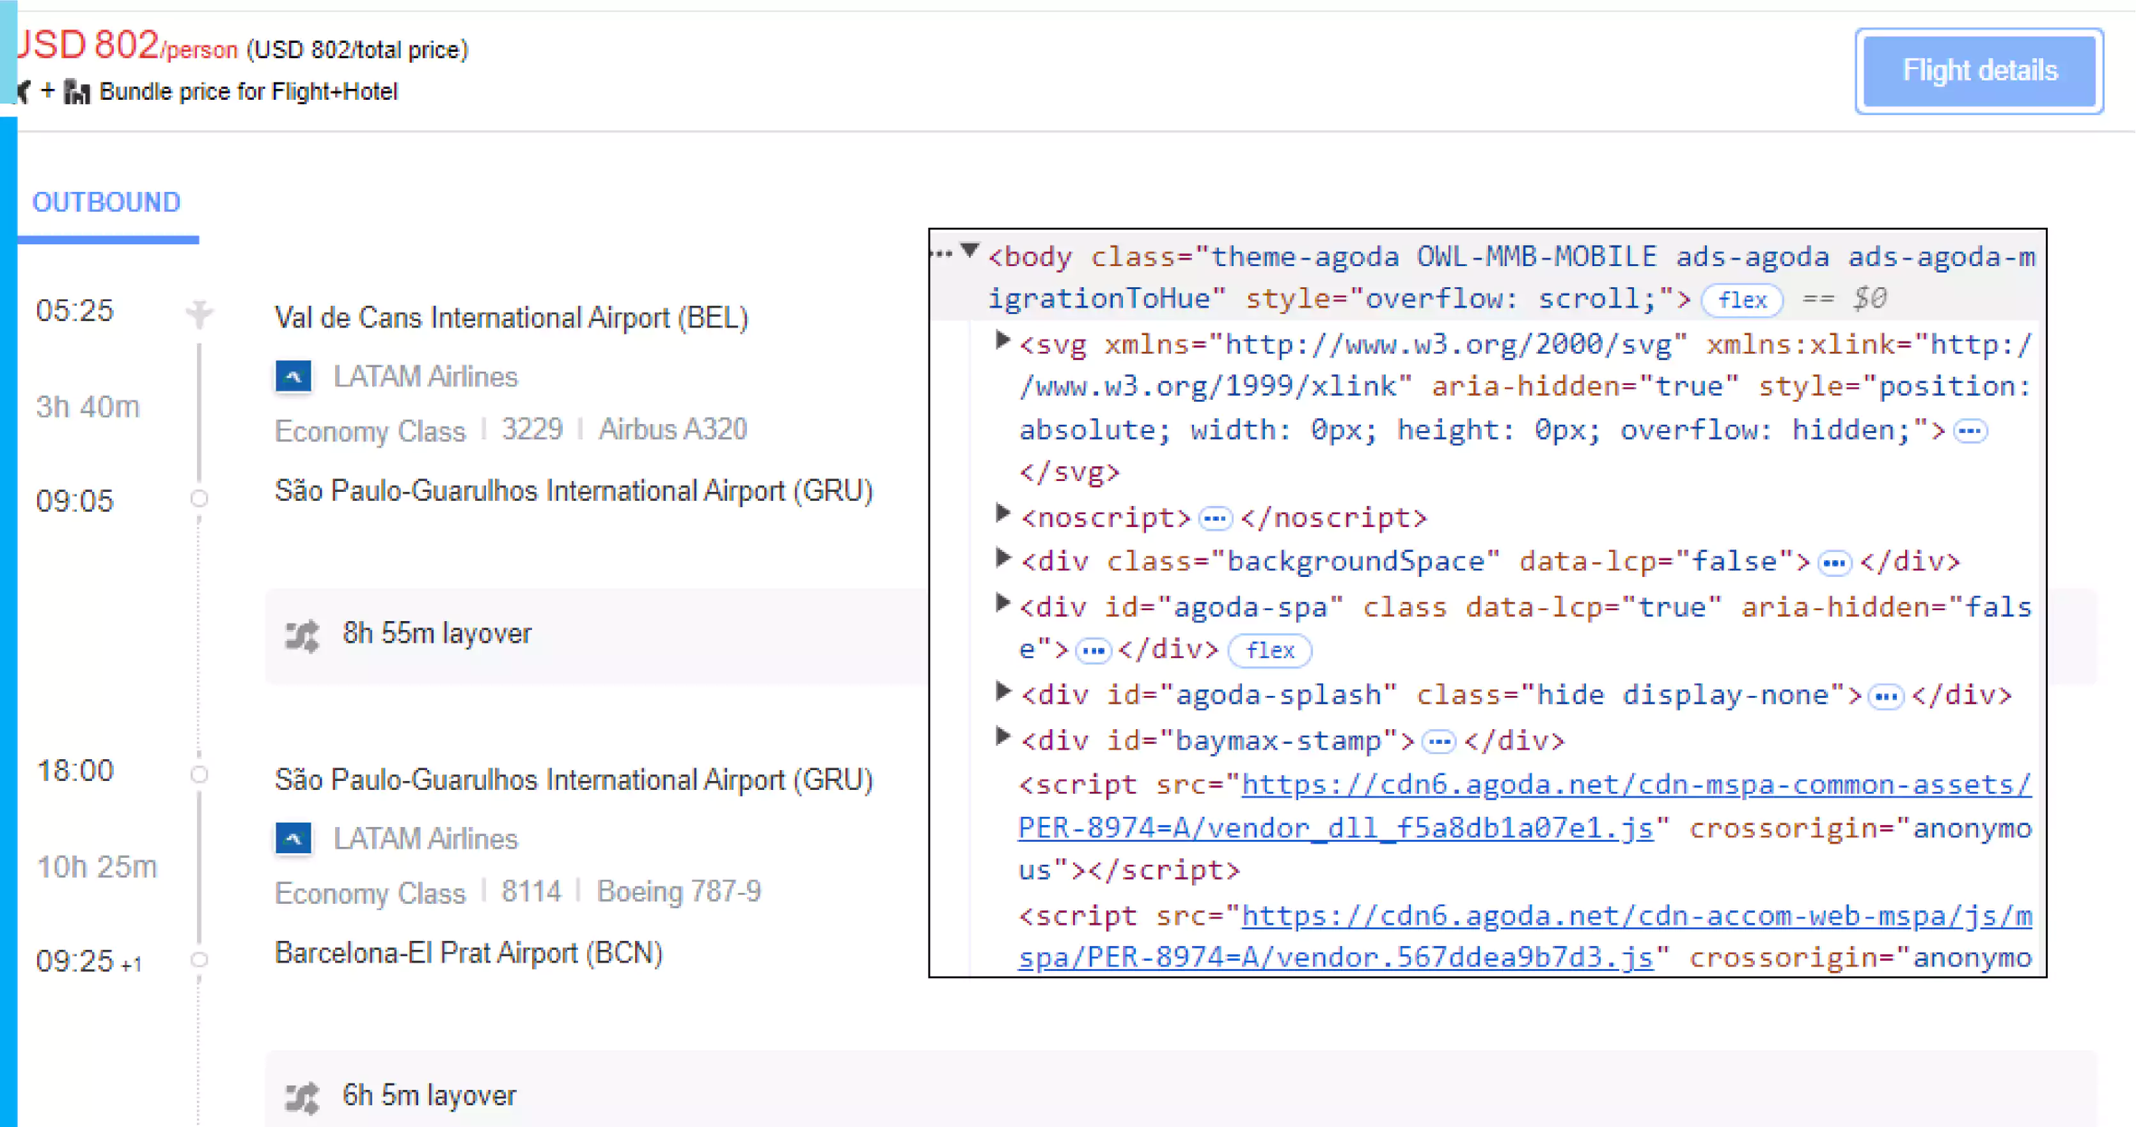
Task: Click the 10h 25m flight duration
Action: [97, 867]
